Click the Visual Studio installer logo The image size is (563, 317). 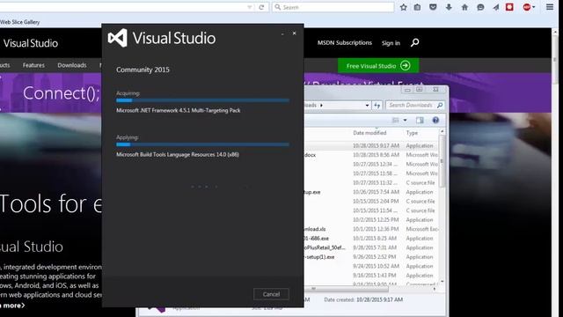(117, 38)
